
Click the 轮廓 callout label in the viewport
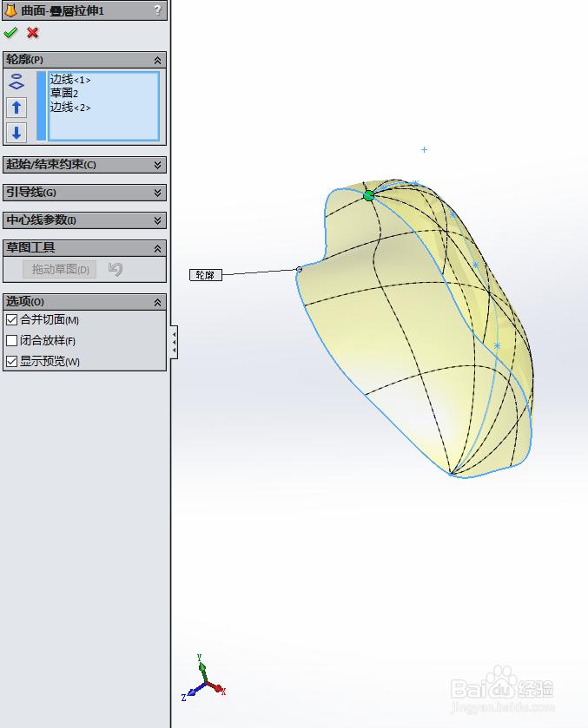click(206, 275)
